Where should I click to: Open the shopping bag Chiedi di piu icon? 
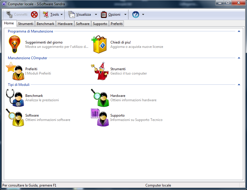point(99,44)
